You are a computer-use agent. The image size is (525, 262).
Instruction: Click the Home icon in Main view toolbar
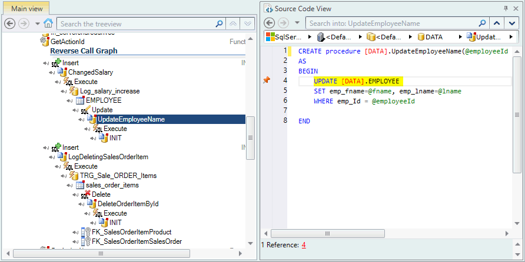click(x=49, y=24)
